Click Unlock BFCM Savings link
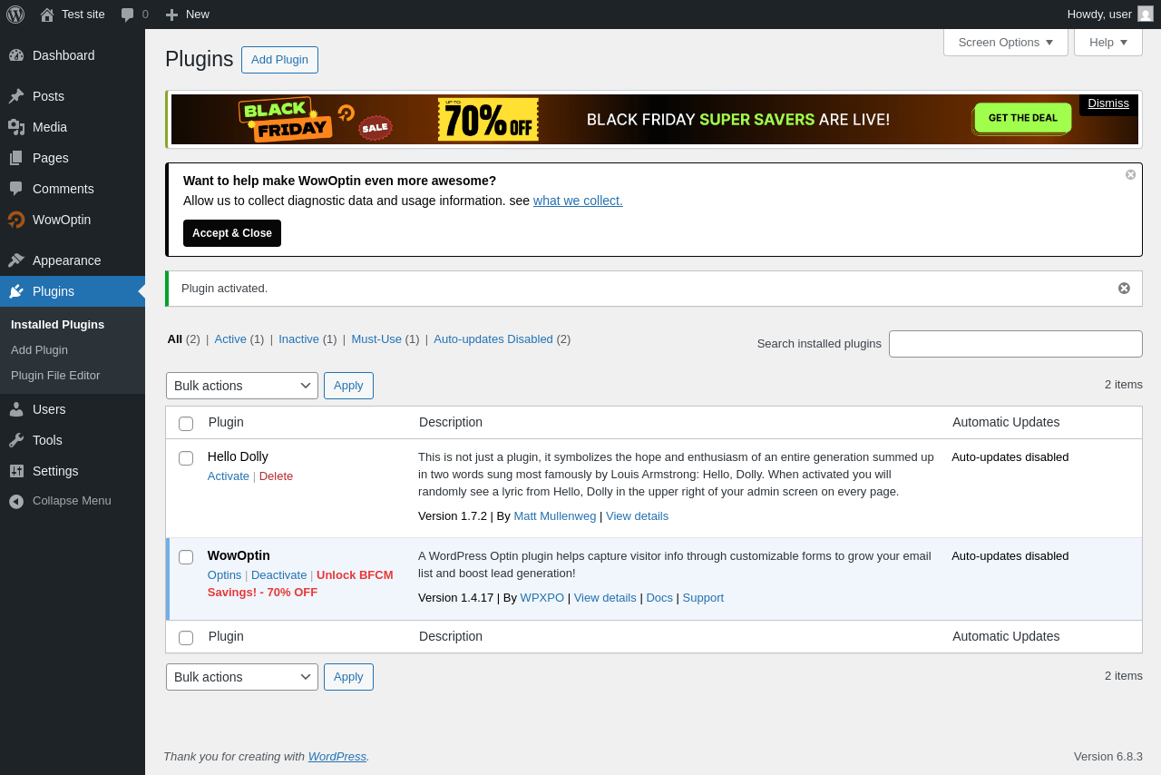The width and height of the screenshot is (1161, 775). click(x=300, y=584)
